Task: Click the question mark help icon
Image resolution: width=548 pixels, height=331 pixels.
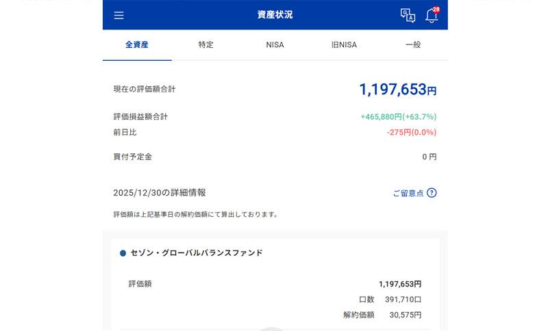Action: point(432,193)
